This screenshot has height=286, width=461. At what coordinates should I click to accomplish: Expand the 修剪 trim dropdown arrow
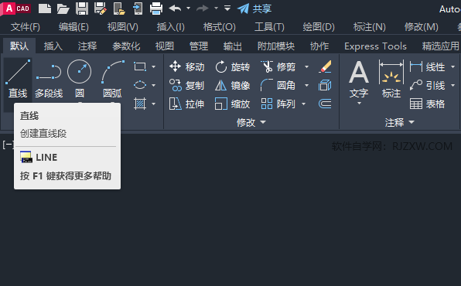click(306, 67)
